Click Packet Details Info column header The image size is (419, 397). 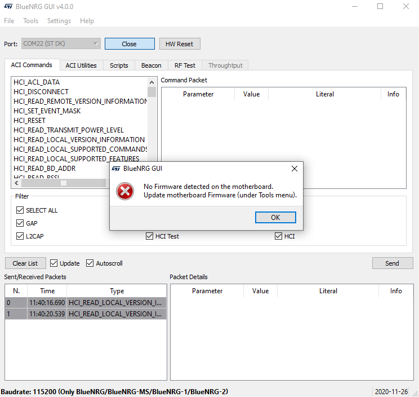(x=396, y=291)
